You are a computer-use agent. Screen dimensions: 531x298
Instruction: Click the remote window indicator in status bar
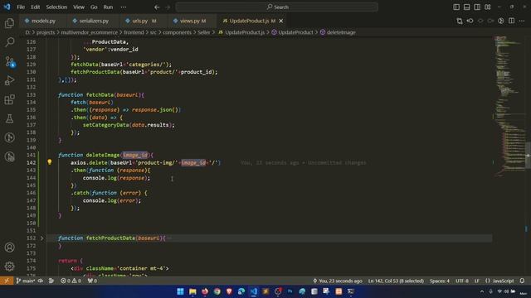(7, 281)
